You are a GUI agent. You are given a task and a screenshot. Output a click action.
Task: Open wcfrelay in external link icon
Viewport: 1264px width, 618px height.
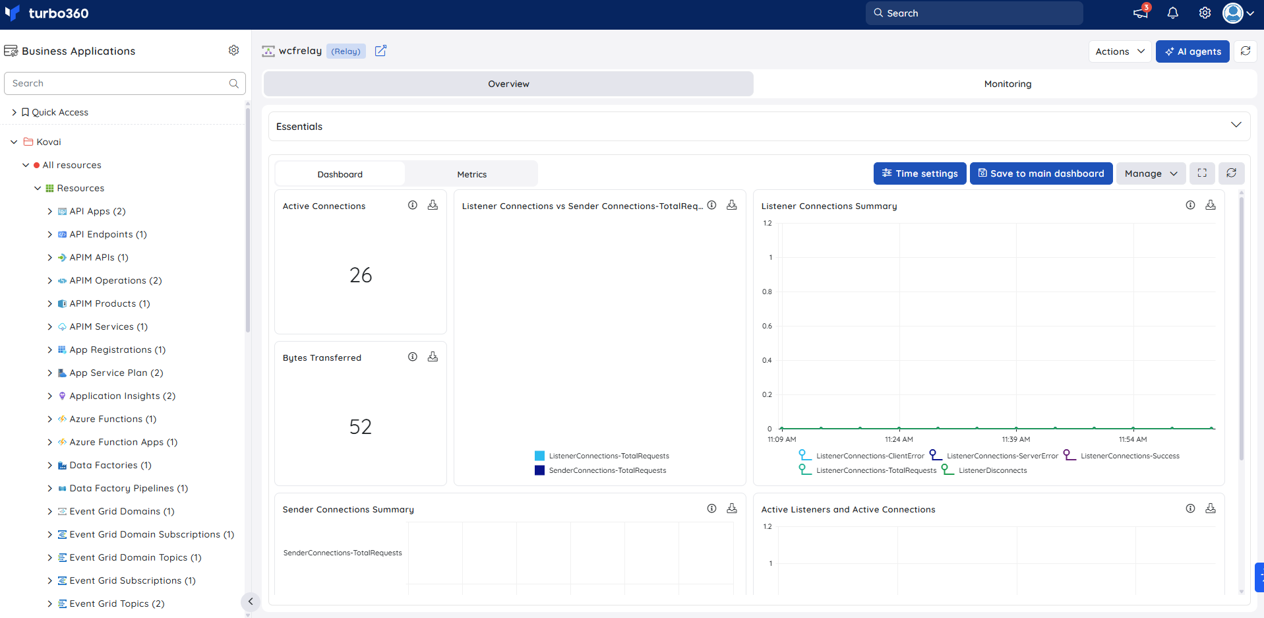click(380, 51)
